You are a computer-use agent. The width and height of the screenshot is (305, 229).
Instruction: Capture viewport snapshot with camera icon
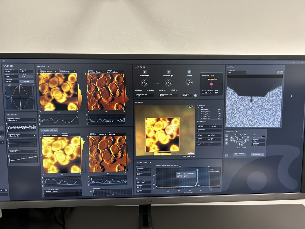[190, 107]
